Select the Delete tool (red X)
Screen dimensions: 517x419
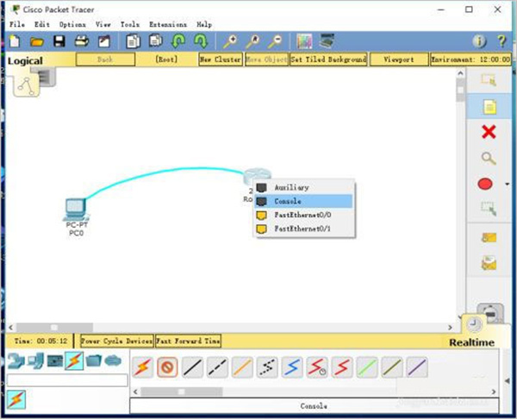click(489, 132)
